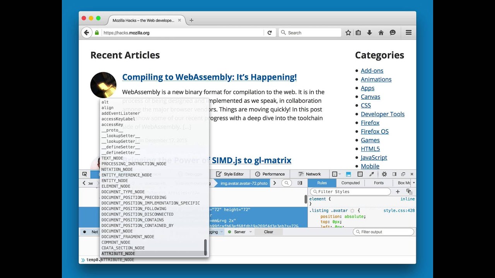Viewport: 495px width, 278px height.
Task: Open the Downloads arrow icon
Action: point(369,33)
